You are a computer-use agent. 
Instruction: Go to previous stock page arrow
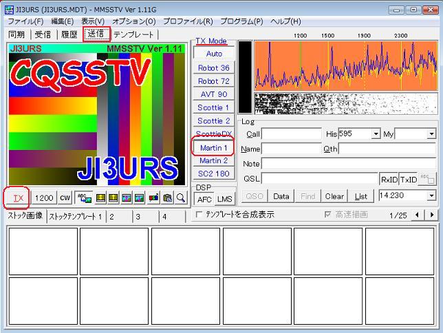coord(417,215)
